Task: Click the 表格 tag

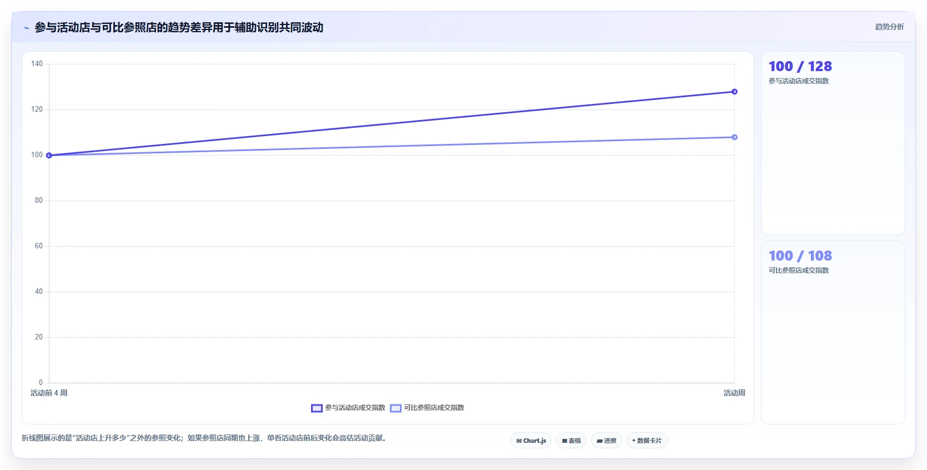Action: [571, 441]
